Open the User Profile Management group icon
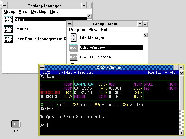The image size is (186, 139). (8, 39)
